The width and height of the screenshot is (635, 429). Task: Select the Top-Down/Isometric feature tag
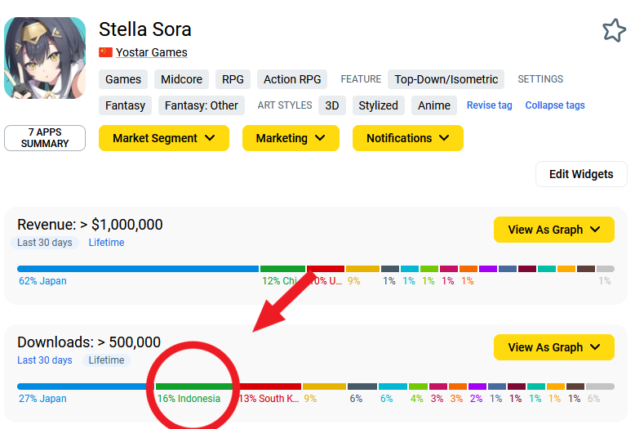(446, 79)
